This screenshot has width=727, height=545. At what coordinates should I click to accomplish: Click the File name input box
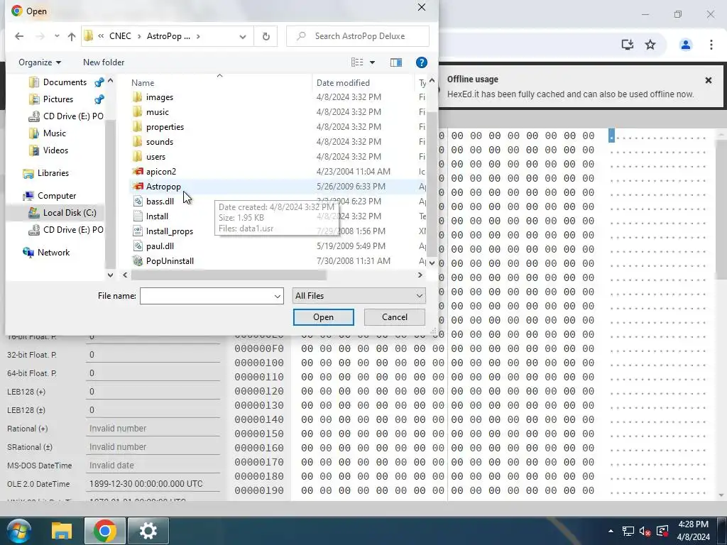[x=207, y=296]
